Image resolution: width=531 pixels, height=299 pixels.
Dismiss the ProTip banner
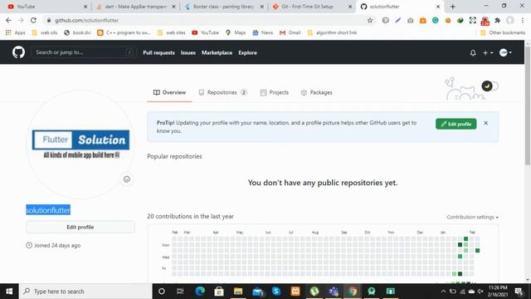(x=485, y=123)
